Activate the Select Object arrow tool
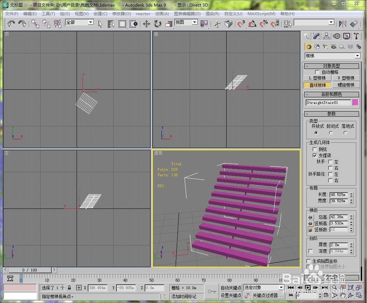This screenshot has width=367, height=303. click(100, 24)
